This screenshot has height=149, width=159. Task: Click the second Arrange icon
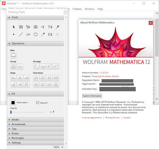tap(43, 66)
